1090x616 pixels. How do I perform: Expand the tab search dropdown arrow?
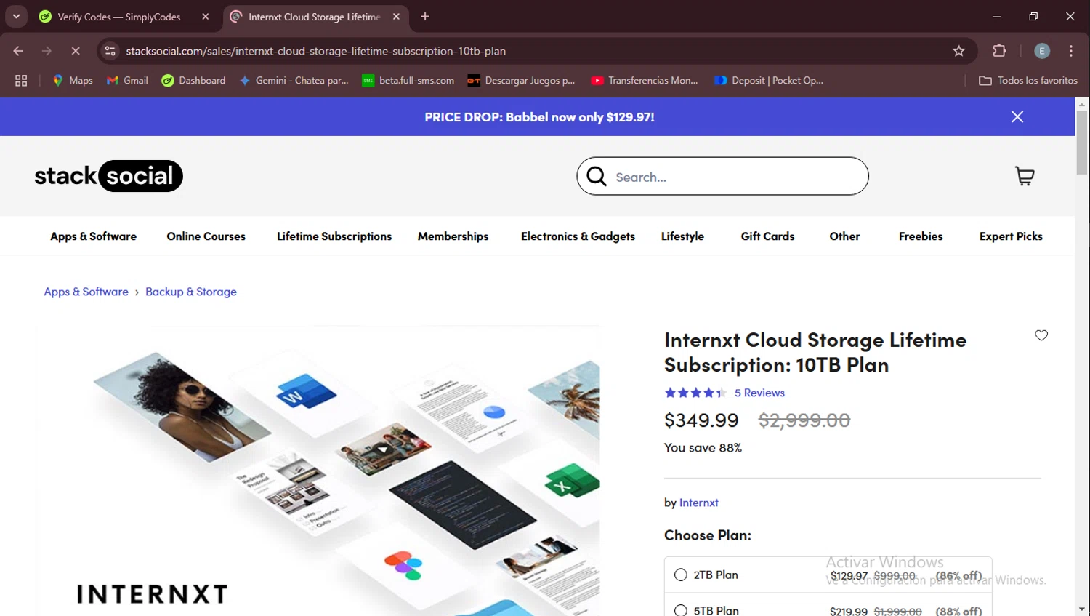click(16, 17)
